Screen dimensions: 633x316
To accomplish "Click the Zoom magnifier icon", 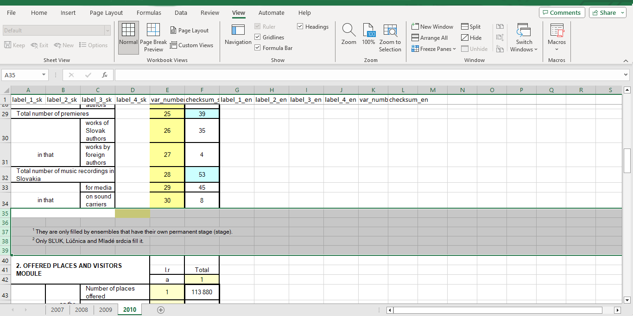I will point(348,31).
